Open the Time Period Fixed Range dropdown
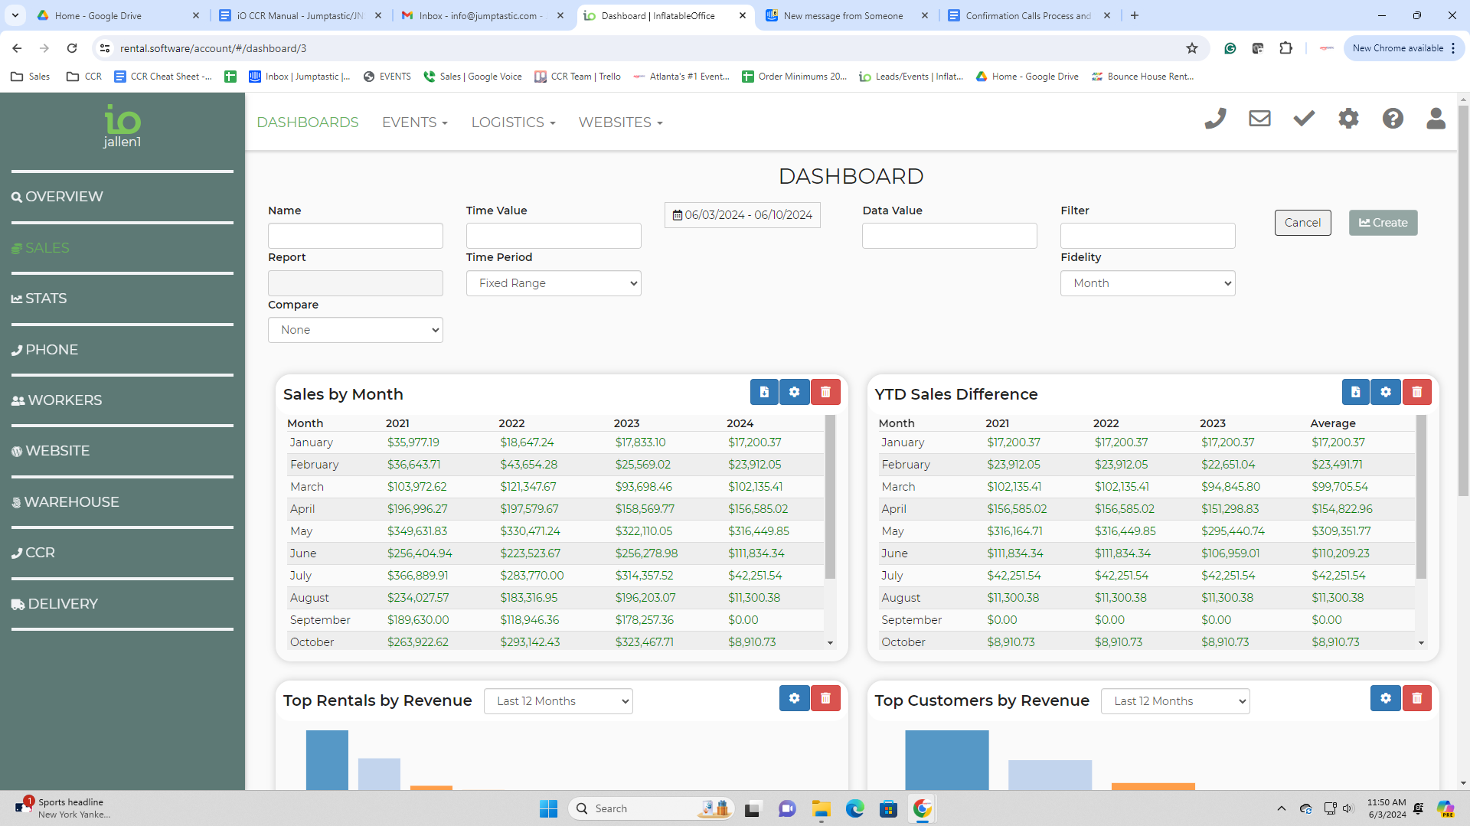Screen dimensions: 1470x826 pos(553,283)
